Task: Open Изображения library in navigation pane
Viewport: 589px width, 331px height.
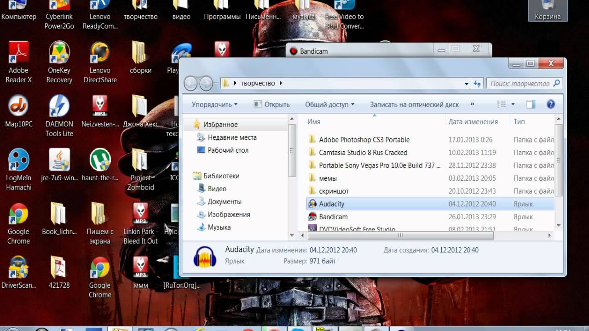Action: [224, 215]
